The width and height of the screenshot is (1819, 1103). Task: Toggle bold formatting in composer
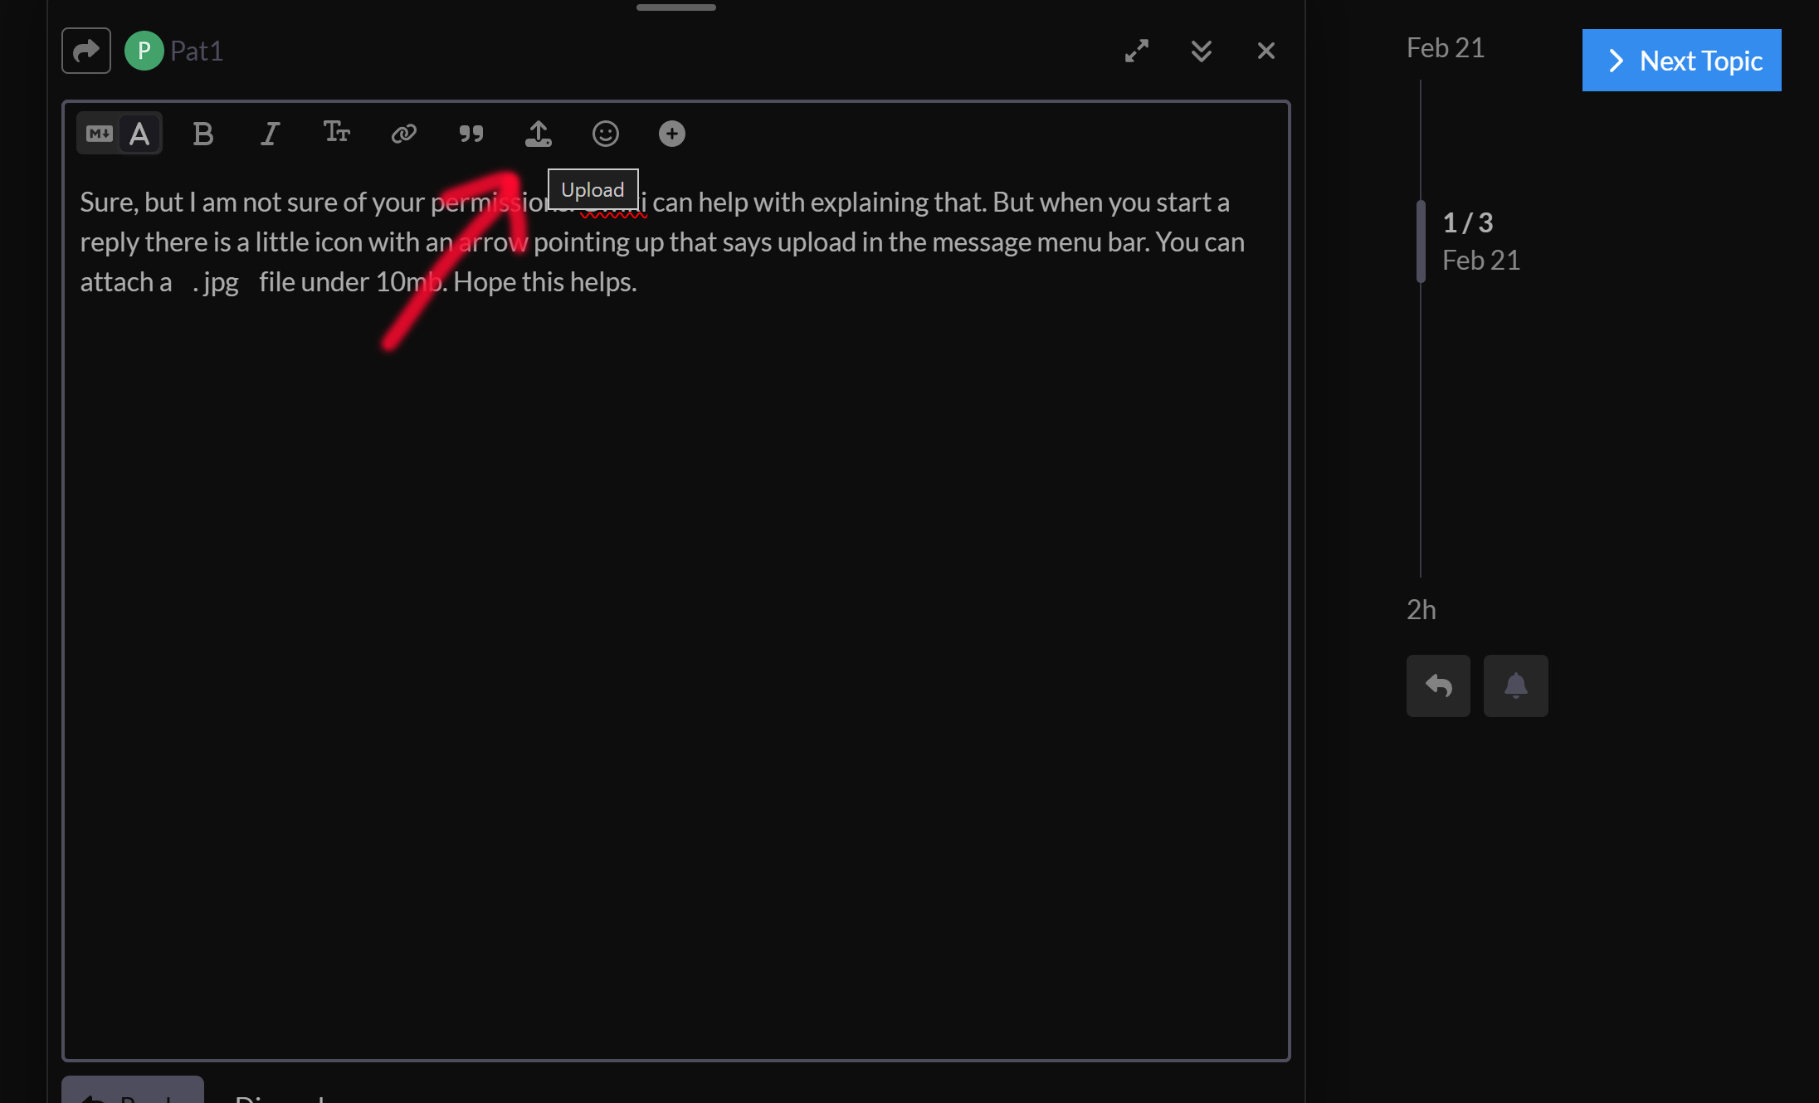[x=203, y=134]
